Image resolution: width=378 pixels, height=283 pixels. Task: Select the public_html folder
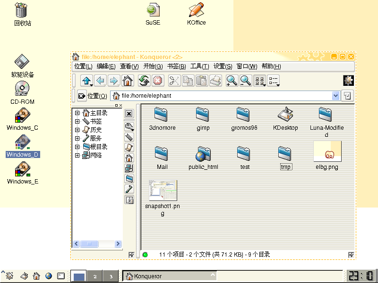[203, 158]
